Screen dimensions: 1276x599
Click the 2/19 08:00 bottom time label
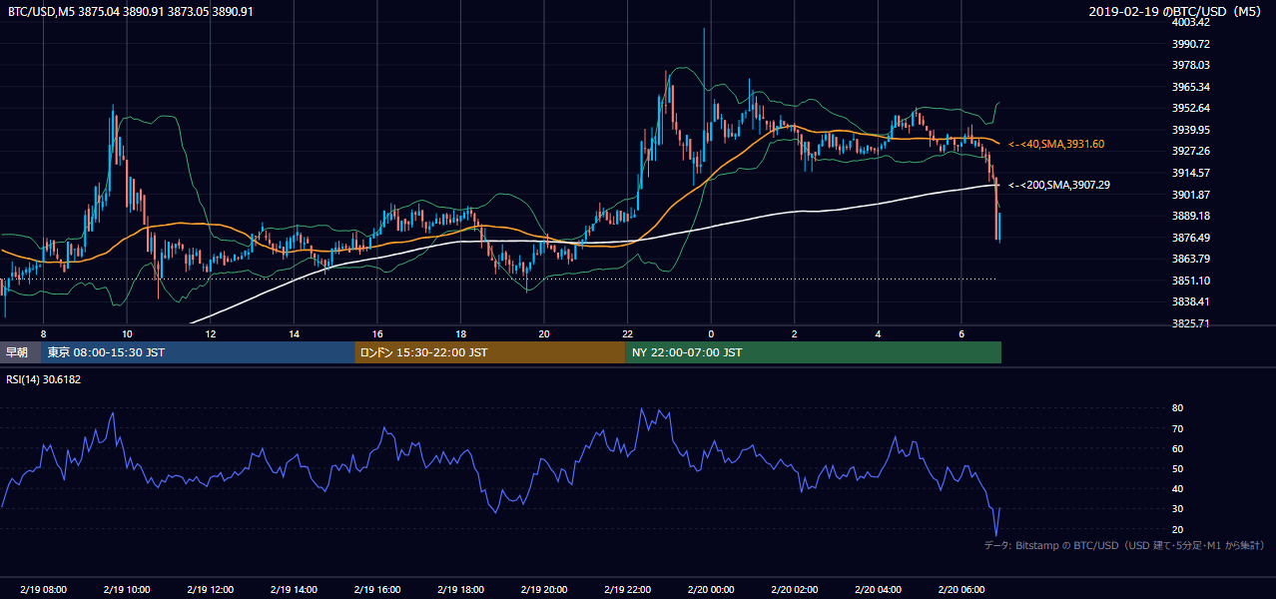point(43,590)
